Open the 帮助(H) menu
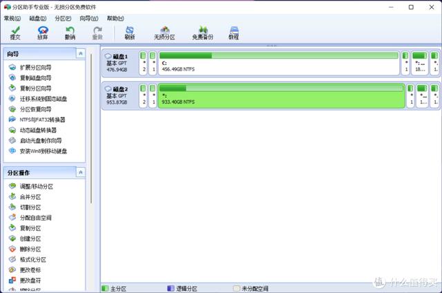Image resolution: width=442 pixels, height=293 pixels. (115, 19)
